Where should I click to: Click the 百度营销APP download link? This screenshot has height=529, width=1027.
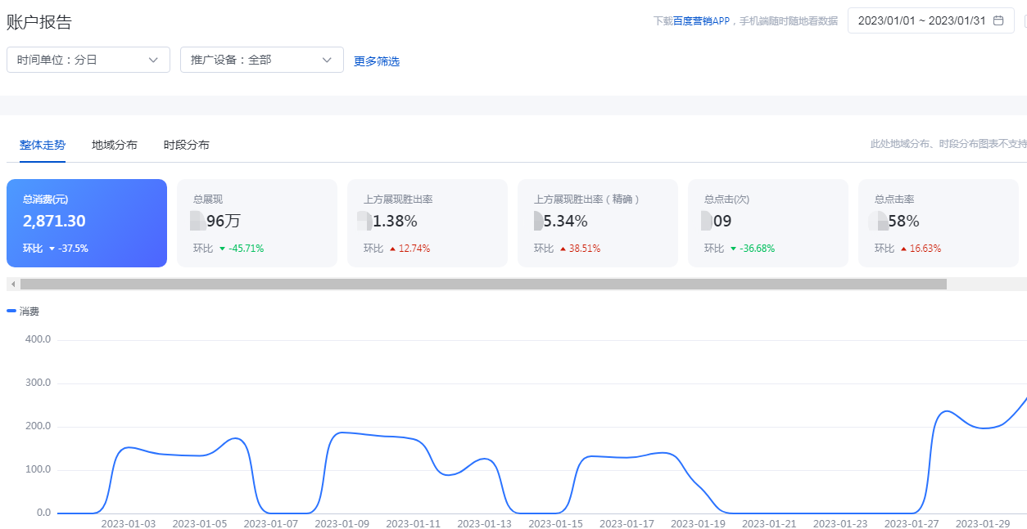click(x=701, y=21)
